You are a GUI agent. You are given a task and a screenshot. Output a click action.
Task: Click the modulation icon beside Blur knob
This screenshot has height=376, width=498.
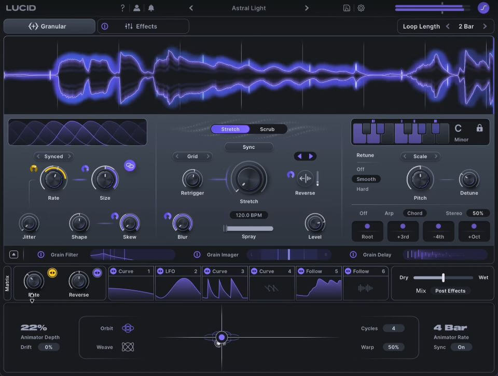click(168, 216)
